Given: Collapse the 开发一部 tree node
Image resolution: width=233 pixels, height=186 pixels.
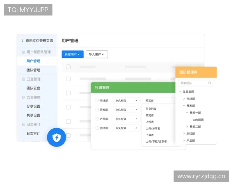Looking at the screenshot, I should (x=187, y=113).
